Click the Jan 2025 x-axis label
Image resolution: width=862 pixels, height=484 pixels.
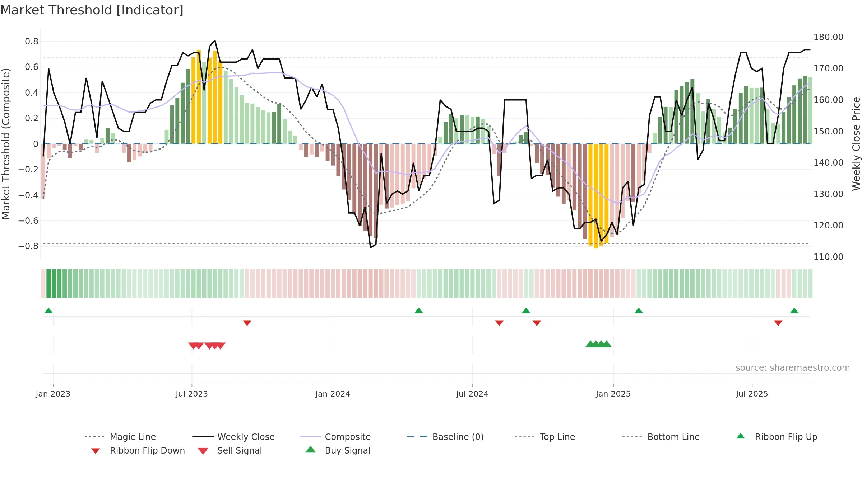point(613,394)
